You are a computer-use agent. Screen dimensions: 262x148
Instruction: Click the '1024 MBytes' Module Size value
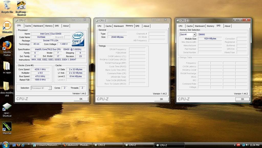click(x=210, y=39)
